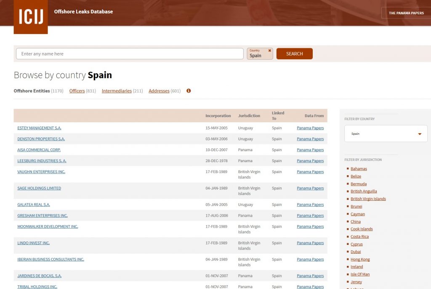
Task: Filter jurisdiction by British Anguilla
Action: click(364, 191)
